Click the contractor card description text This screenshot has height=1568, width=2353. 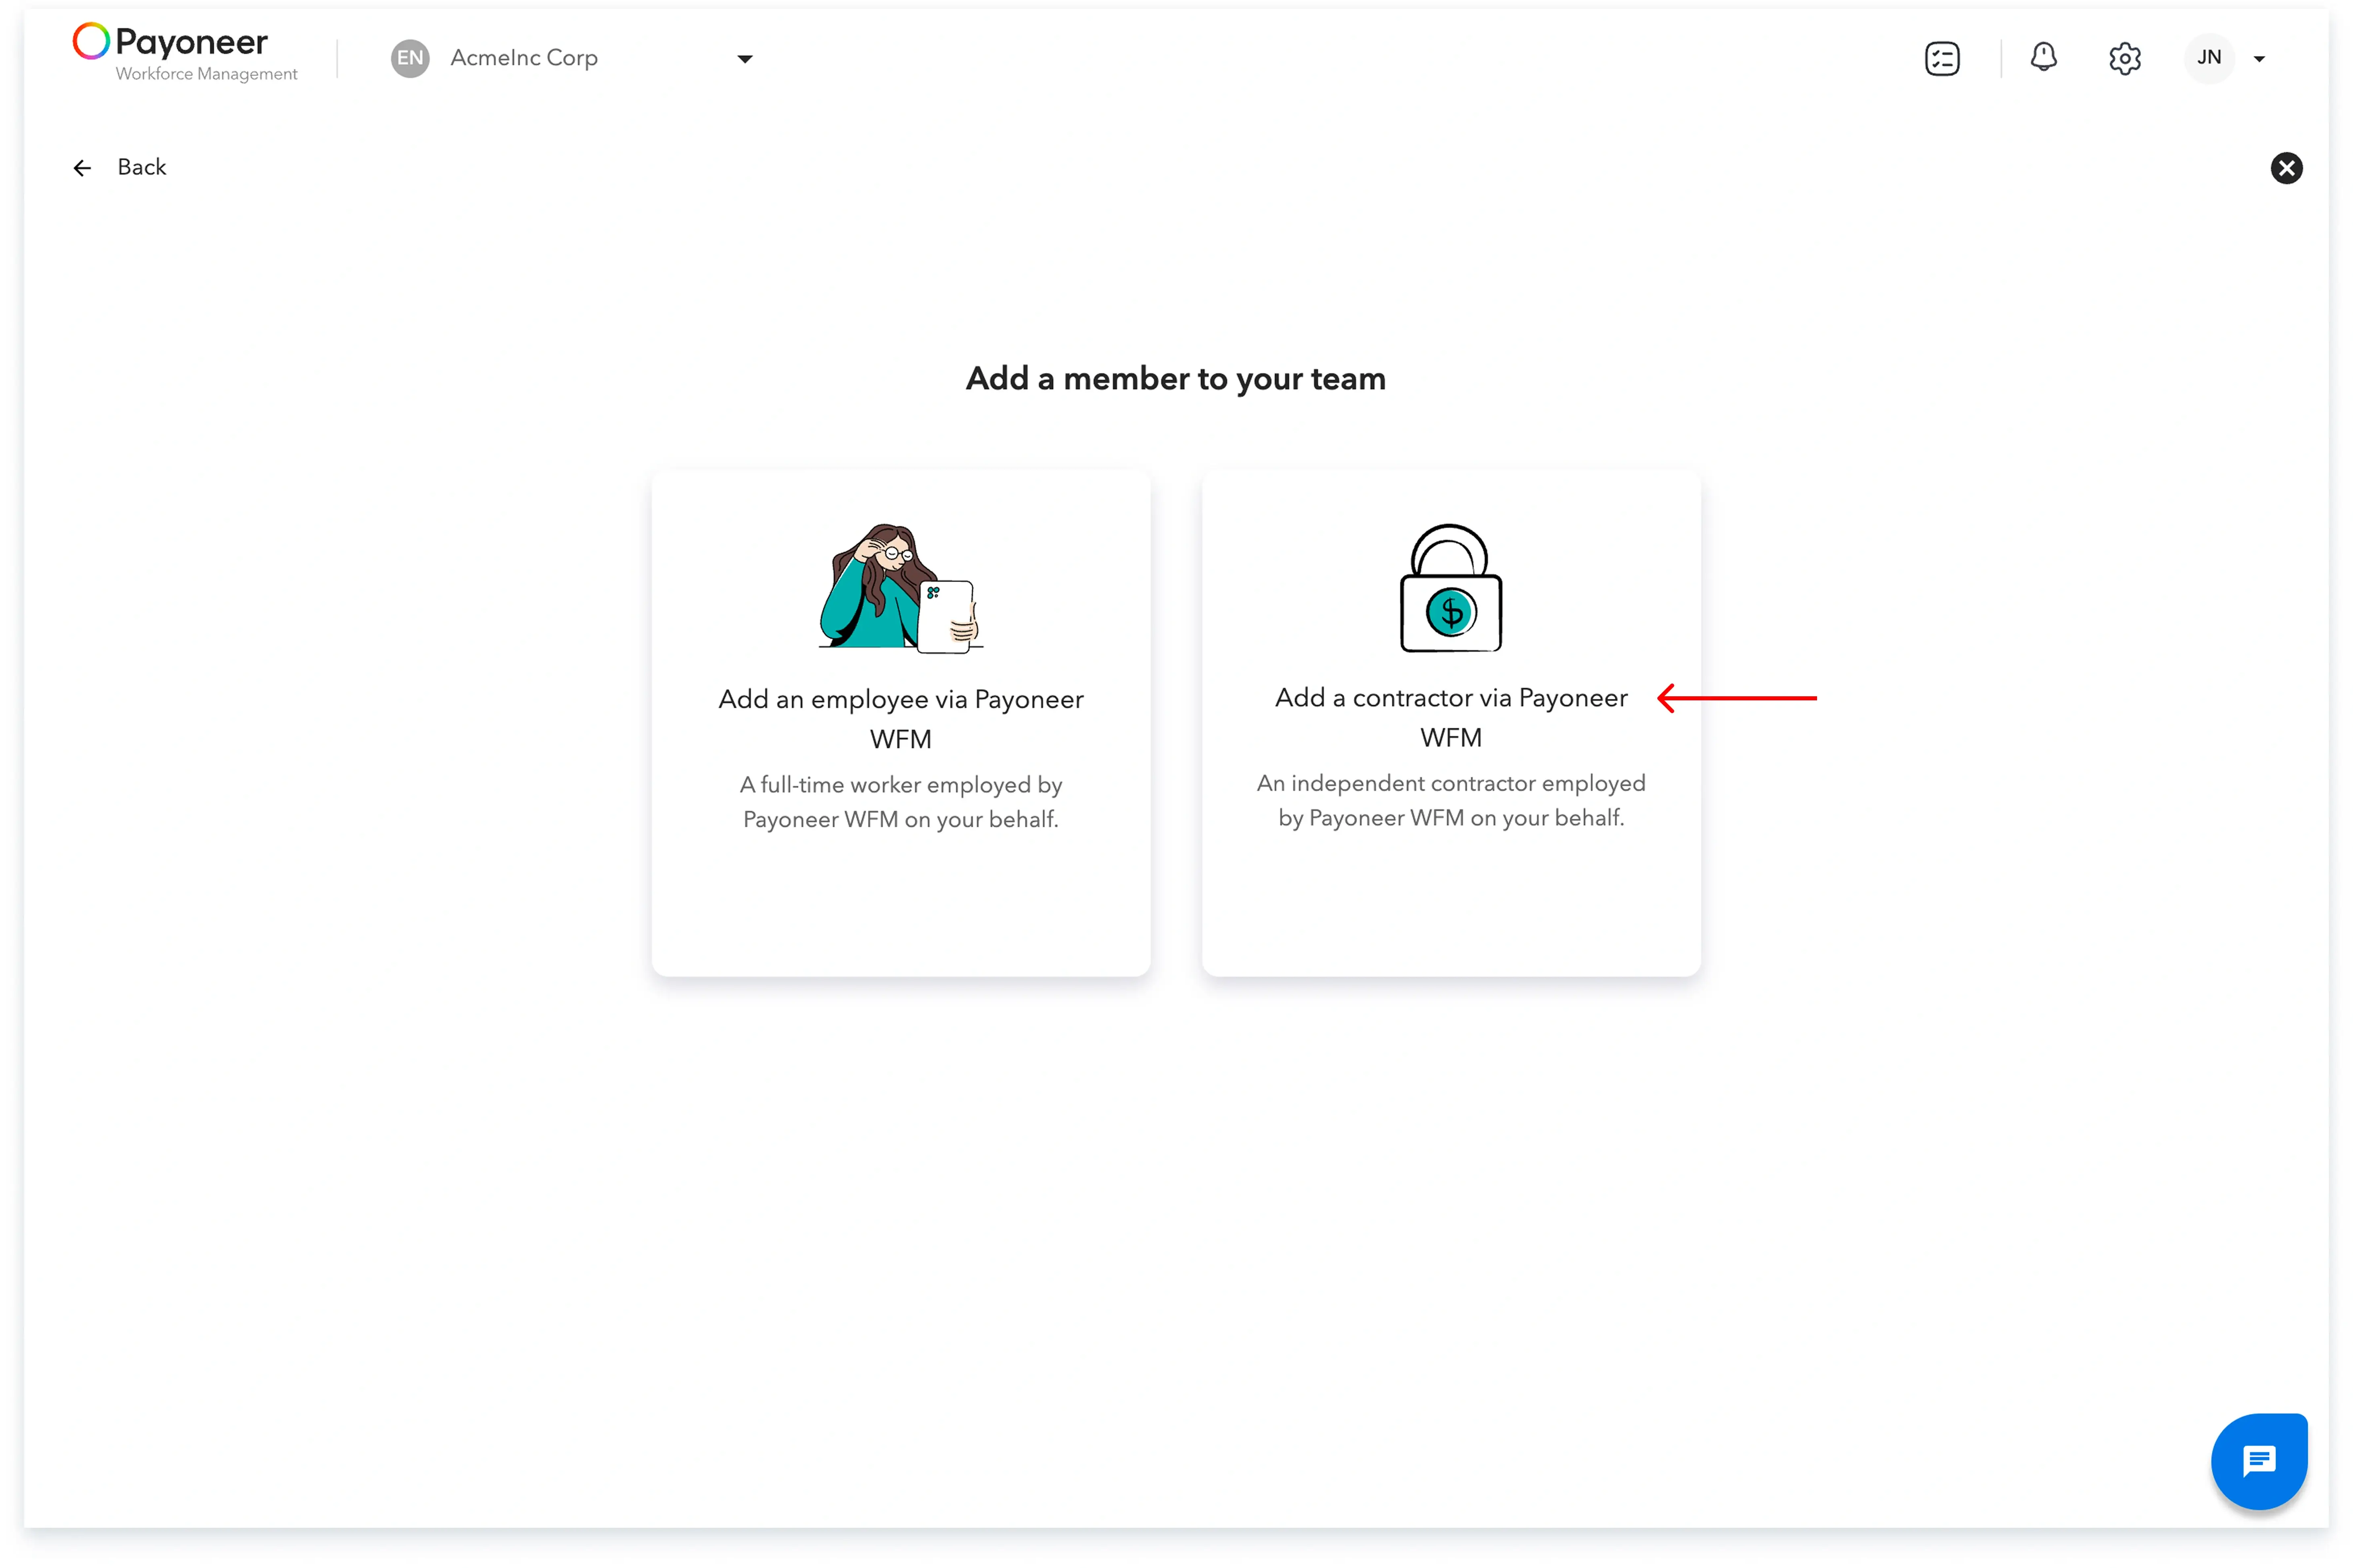coord(1450,800)
